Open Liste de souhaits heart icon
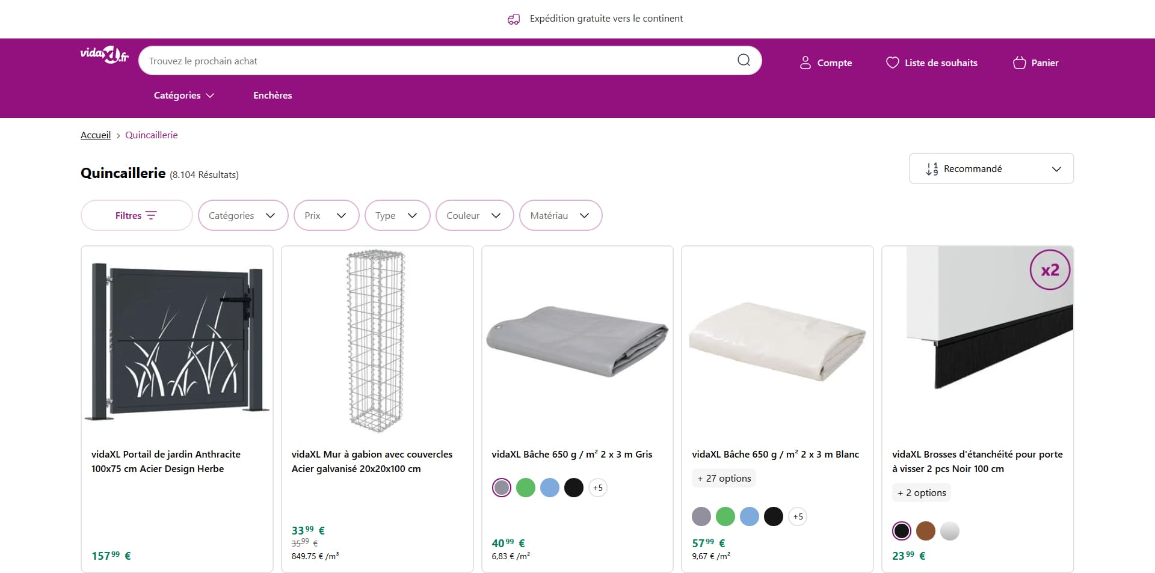 pyautogui.click(x=893, y=63)
